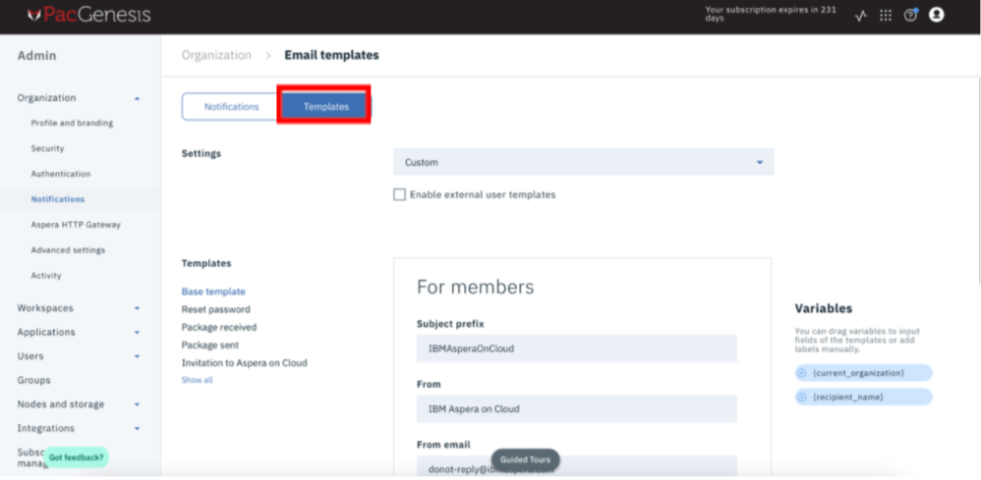The width and height of the screenshot is (981, 480).
Task: Open the activity monitor pulse icon
Action: click(x=861, y=17)
